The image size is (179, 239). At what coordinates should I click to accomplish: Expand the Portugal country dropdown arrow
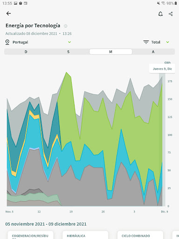pos(69,42)
